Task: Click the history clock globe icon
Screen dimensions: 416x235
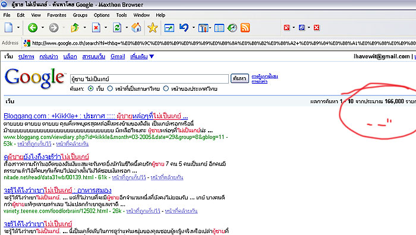Action: (232, 28)
